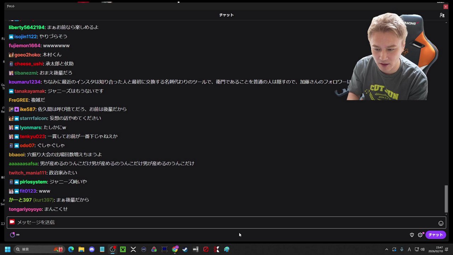The width and height of the screenshot is (453, 255).
Task: Launch Steam from the taskbar
Action: click(x=185, y=249)
